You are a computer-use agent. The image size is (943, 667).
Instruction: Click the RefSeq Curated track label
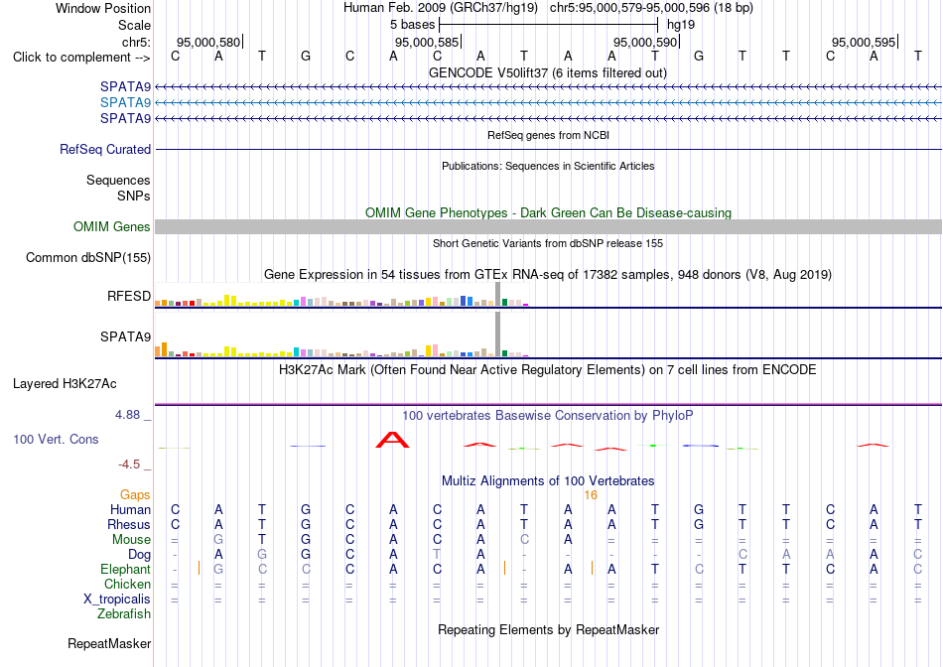(104, 149)
